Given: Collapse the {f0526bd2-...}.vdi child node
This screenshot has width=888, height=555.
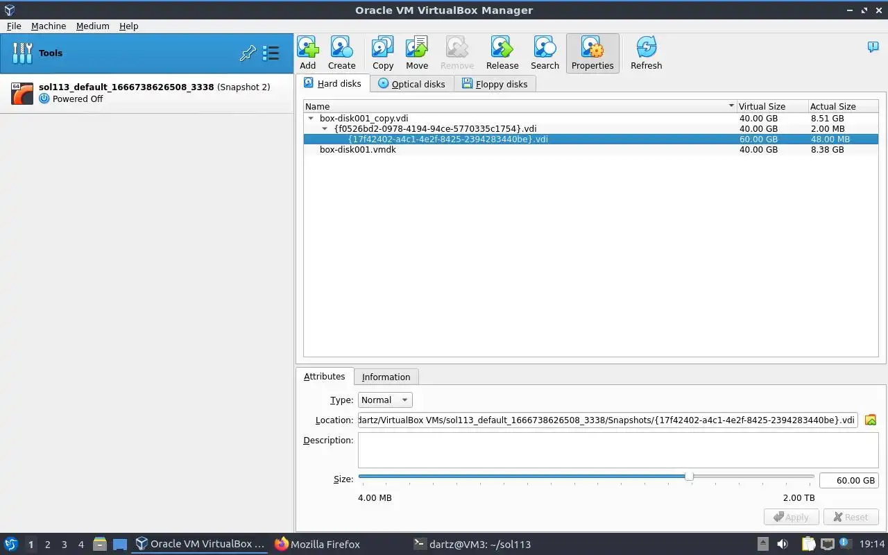Looking at the screenshot, I should click(x=325, y=129).
